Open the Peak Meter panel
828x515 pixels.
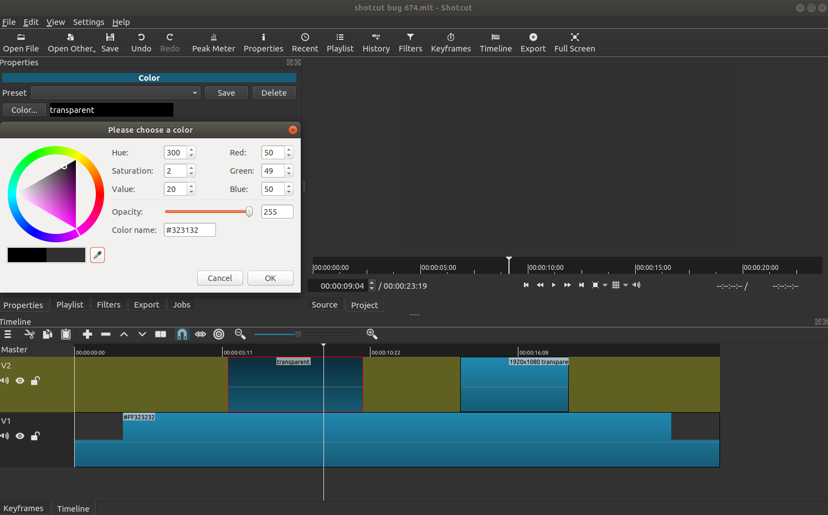[214, 42]
